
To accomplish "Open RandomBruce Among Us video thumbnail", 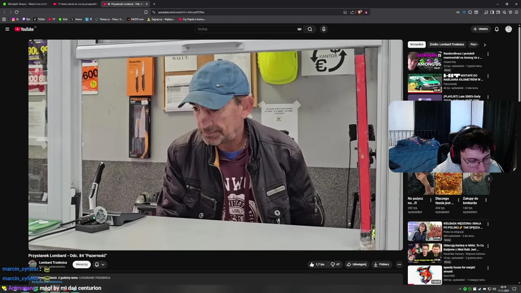I will 425,61.
